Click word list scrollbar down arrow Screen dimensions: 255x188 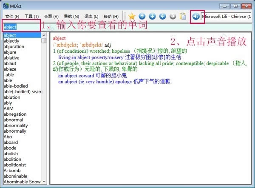[x=44, y=182]
